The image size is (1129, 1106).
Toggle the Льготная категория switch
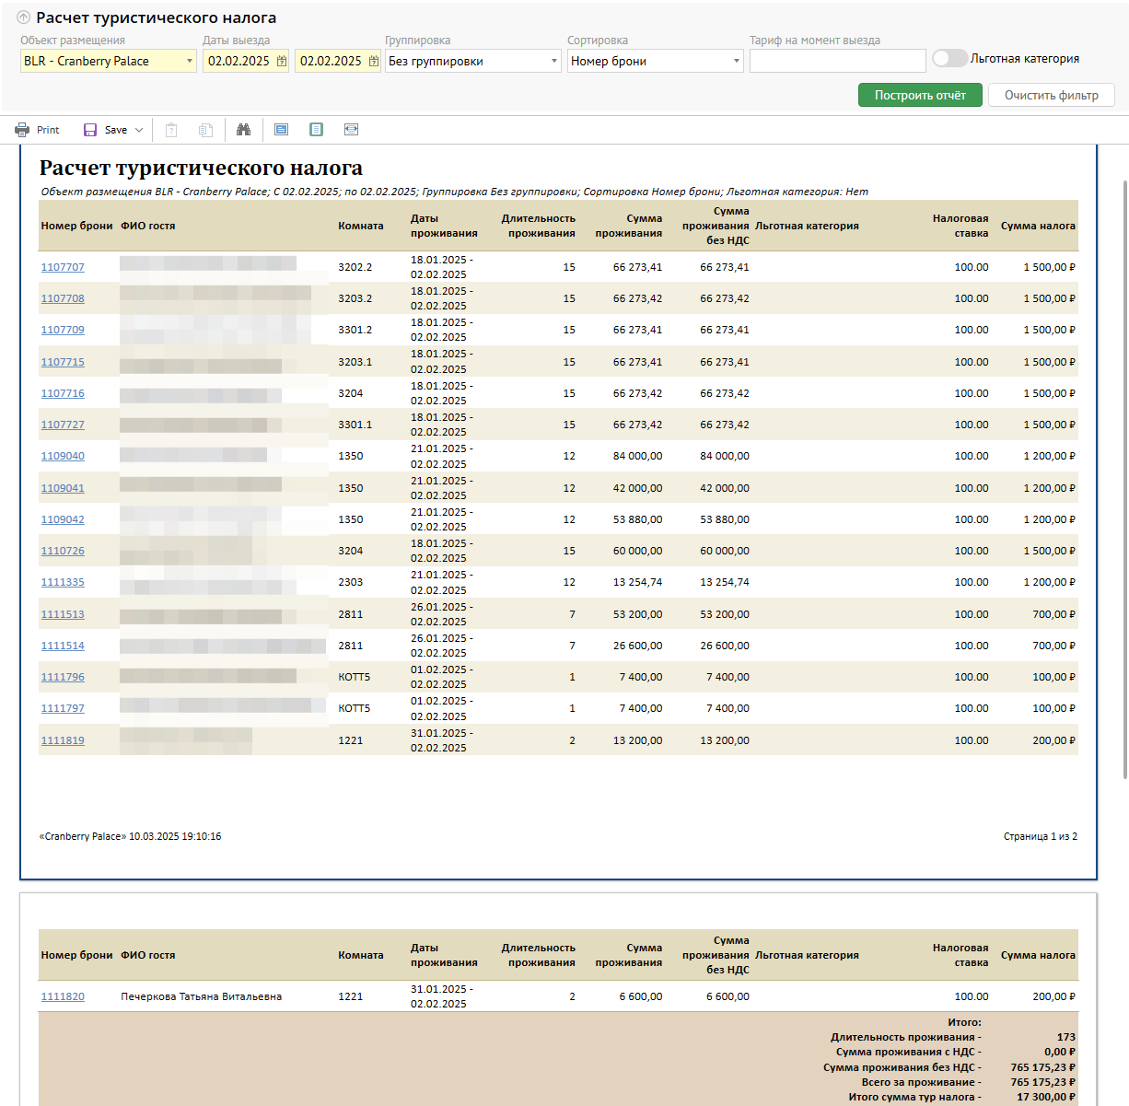pos(949,58)
